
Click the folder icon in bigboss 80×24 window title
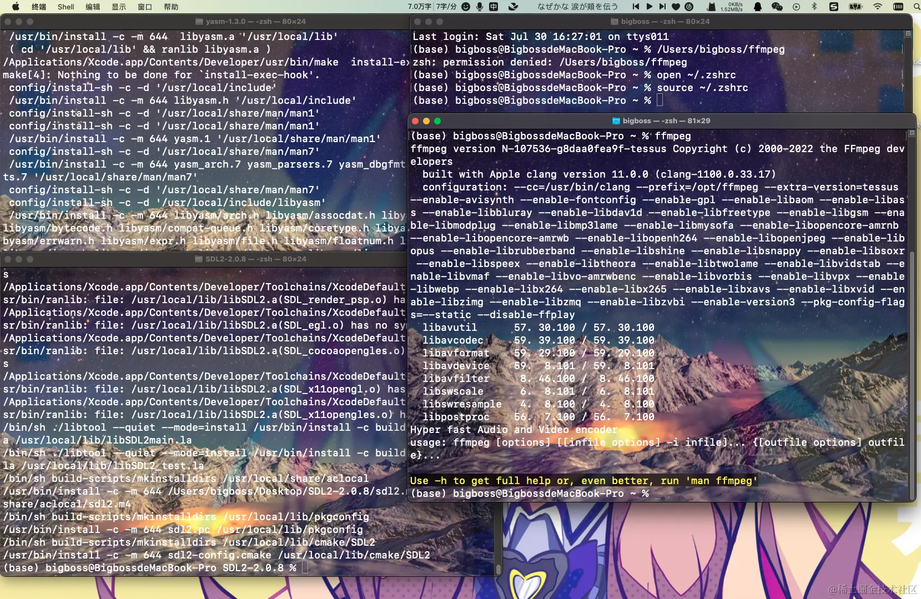615,22
